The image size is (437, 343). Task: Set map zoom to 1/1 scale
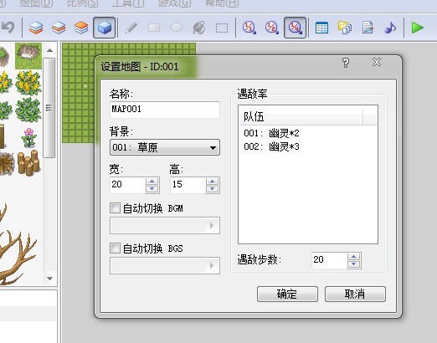pyautogui.click(x=249, y=28)
